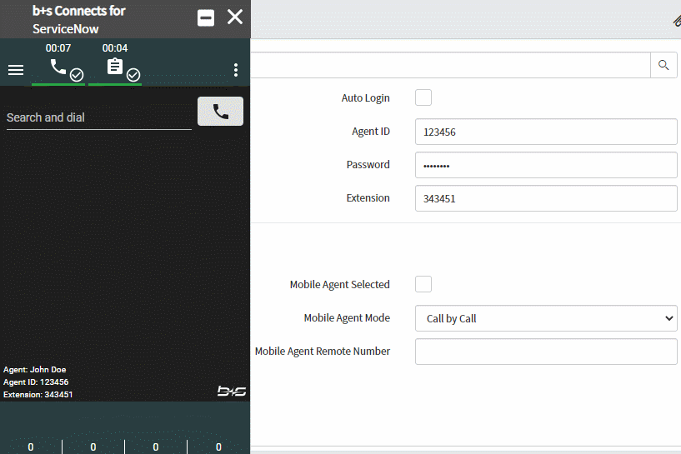Click the 'Mobile Agent Mode' label

(347, 318)
